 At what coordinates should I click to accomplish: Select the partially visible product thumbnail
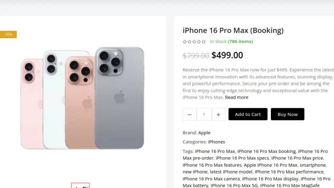click(80, 186)
